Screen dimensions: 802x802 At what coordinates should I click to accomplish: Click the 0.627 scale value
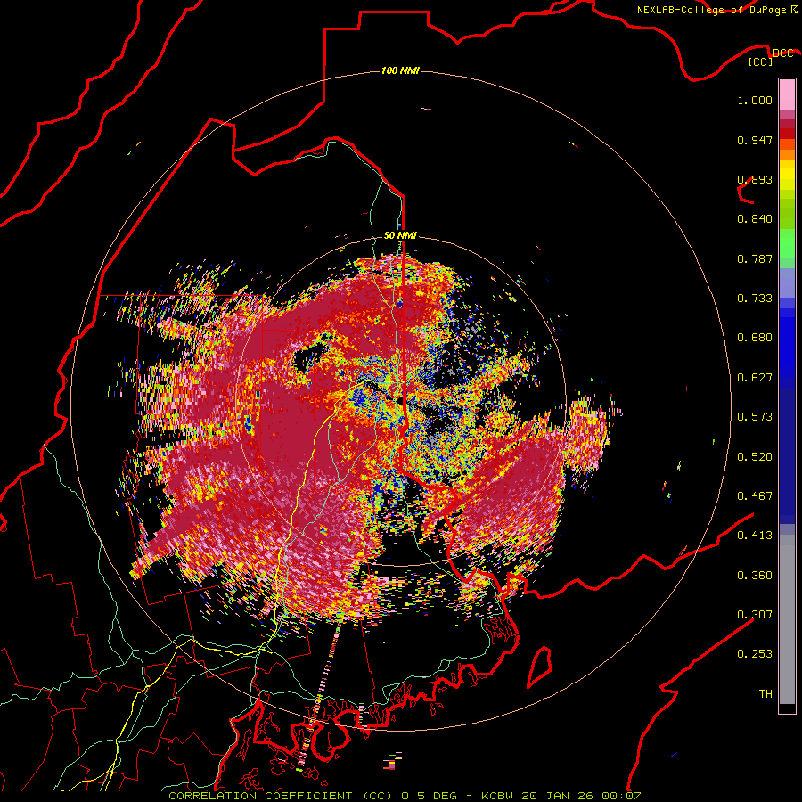(x=755, y=378)
